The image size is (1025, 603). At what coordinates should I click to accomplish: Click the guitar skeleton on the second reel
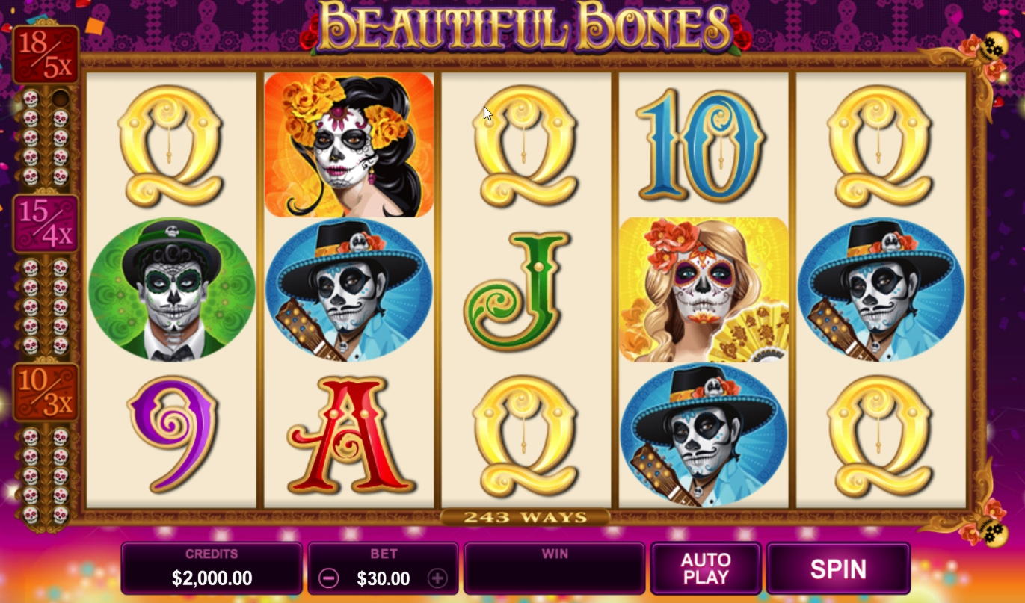[349, 290]
